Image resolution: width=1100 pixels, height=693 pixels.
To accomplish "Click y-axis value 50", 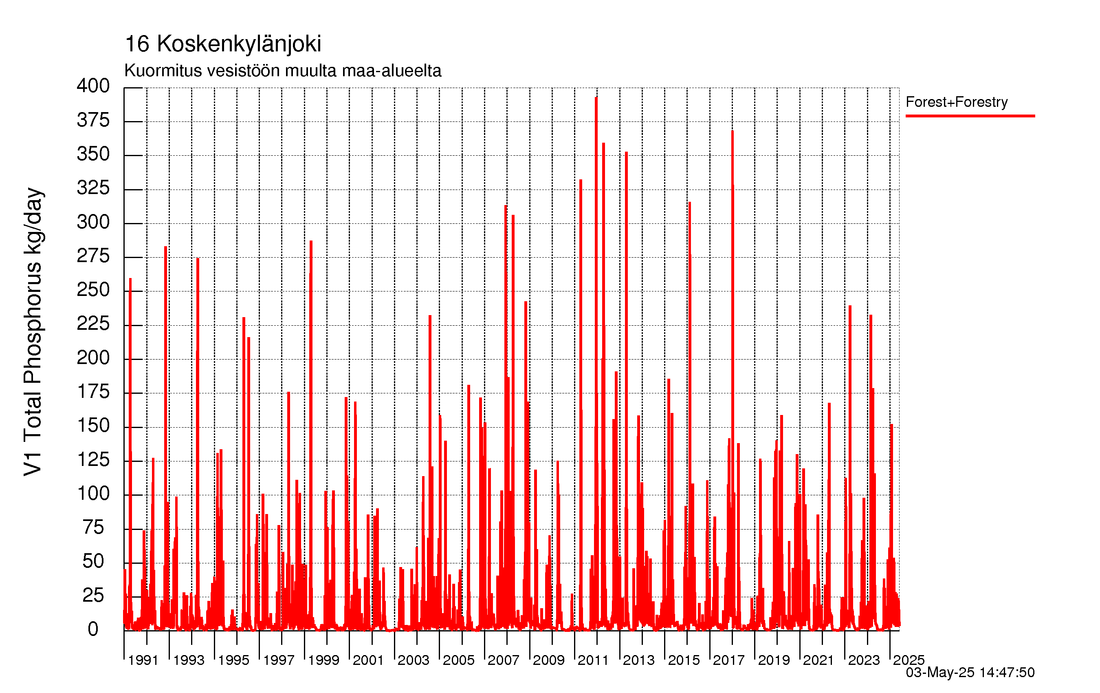I will coord(93,561).
